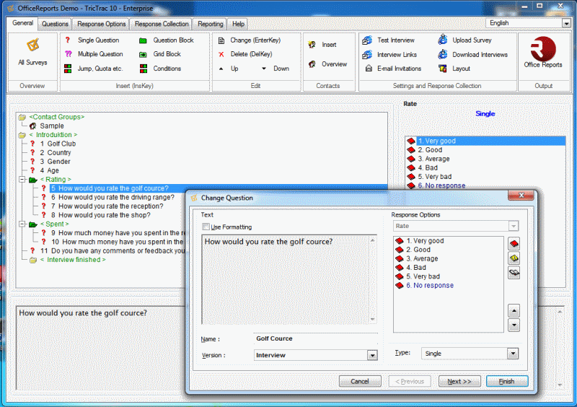Start a Test Interview
Image resolution: width=577 pixels, height=407 pixels.
coord(388,40)
